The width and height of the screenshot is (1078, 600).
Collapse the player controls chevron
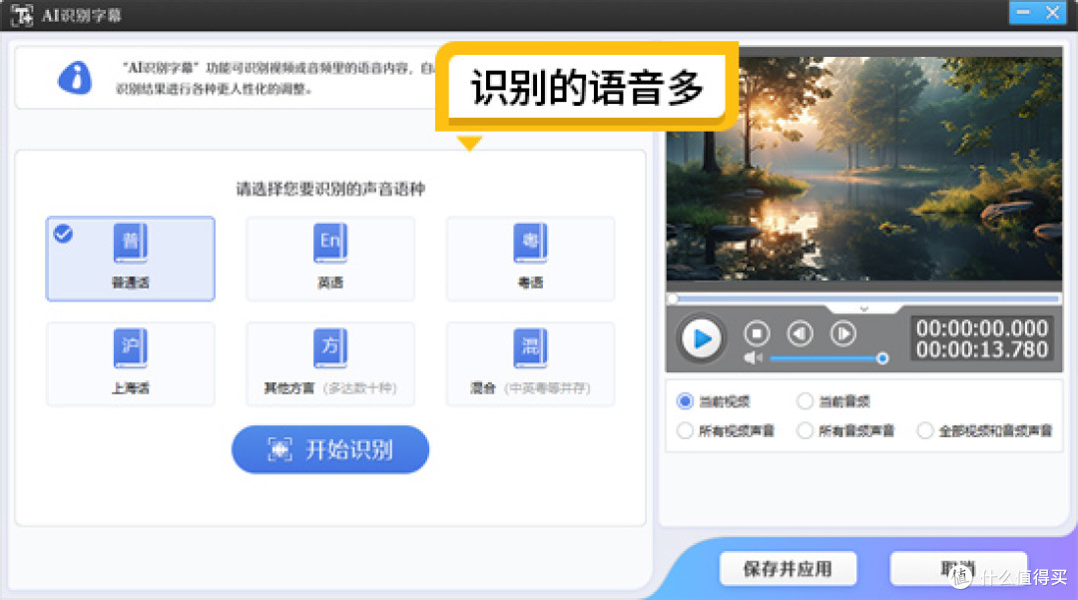[x=864, y=309]
